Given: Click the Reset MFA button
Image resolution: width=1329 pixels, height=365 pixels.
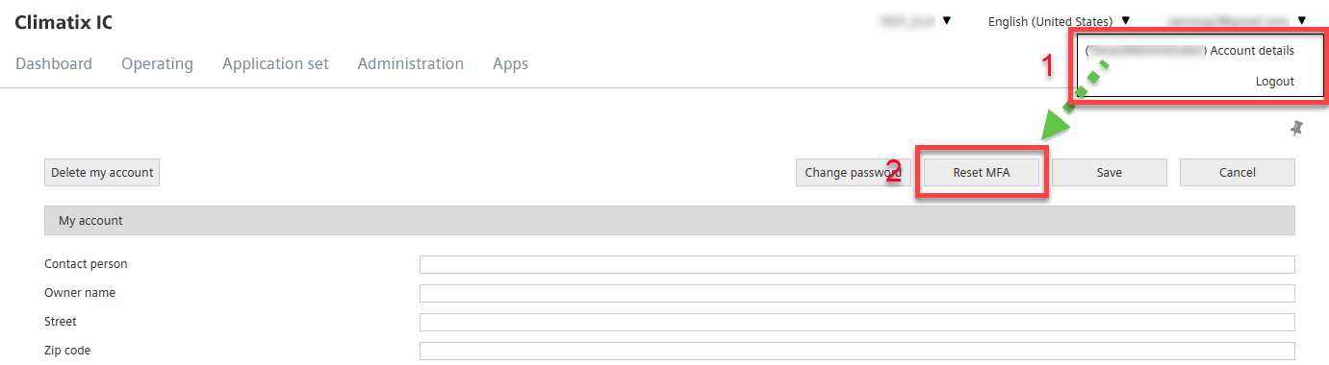Looking at the screenshot, I should pyautogui.click(x=982, y=173).
